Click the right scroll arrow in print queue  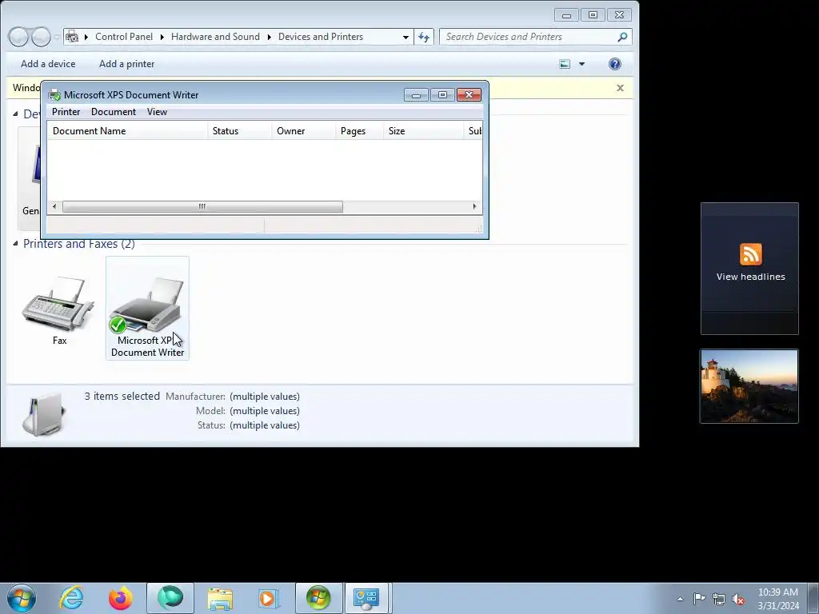pos(474,207)
